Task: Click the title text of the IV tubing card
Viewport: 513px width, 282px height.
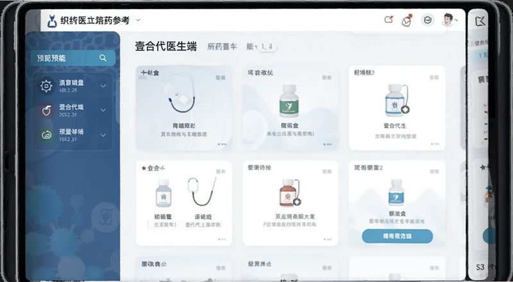Action: click(150, 72)
